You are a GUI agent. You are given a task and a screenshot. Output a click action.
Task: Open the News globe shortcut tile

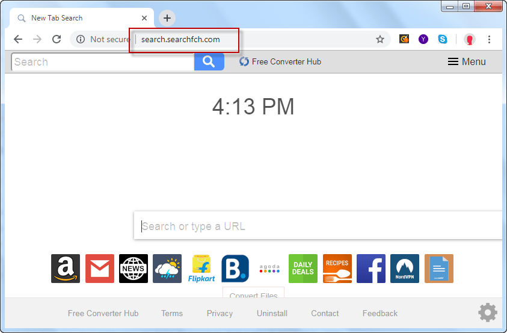[x=134, y=269]
